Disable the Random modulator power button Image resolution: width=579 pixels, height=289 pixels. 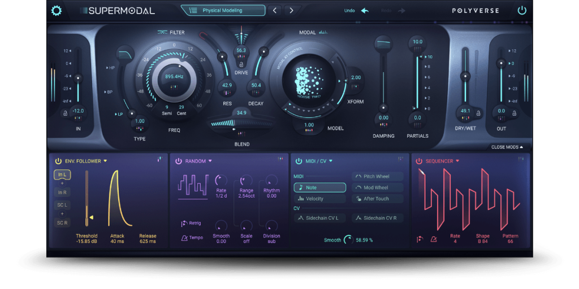click(x=178, y=161)
